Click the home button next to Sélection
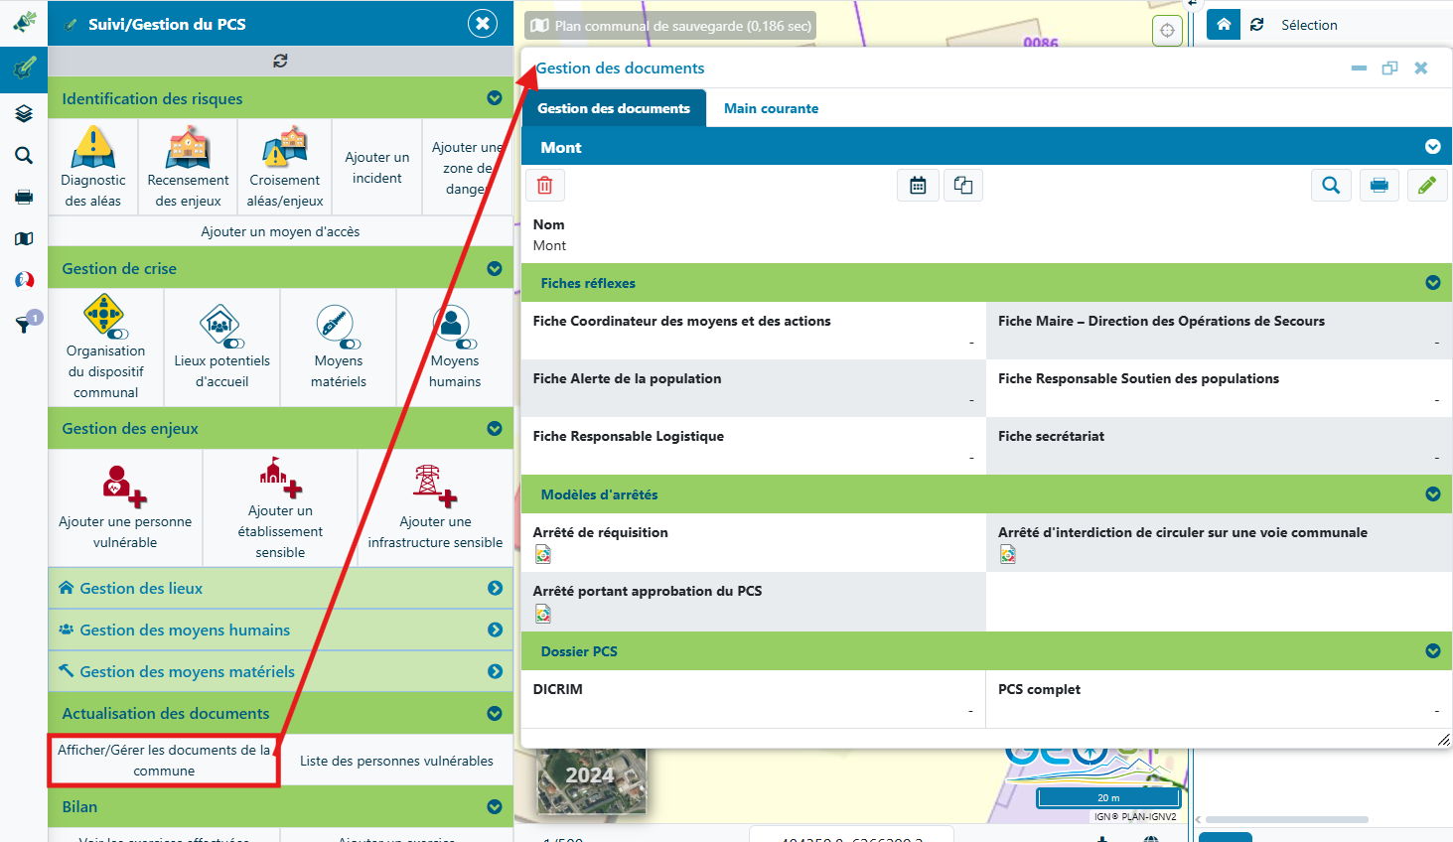The image size is (1453, 842). (1224, 25)
